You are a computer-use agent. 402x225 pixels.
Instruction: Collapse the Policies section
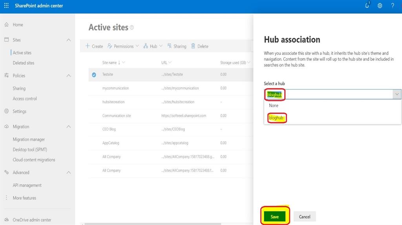coord(68,76)
